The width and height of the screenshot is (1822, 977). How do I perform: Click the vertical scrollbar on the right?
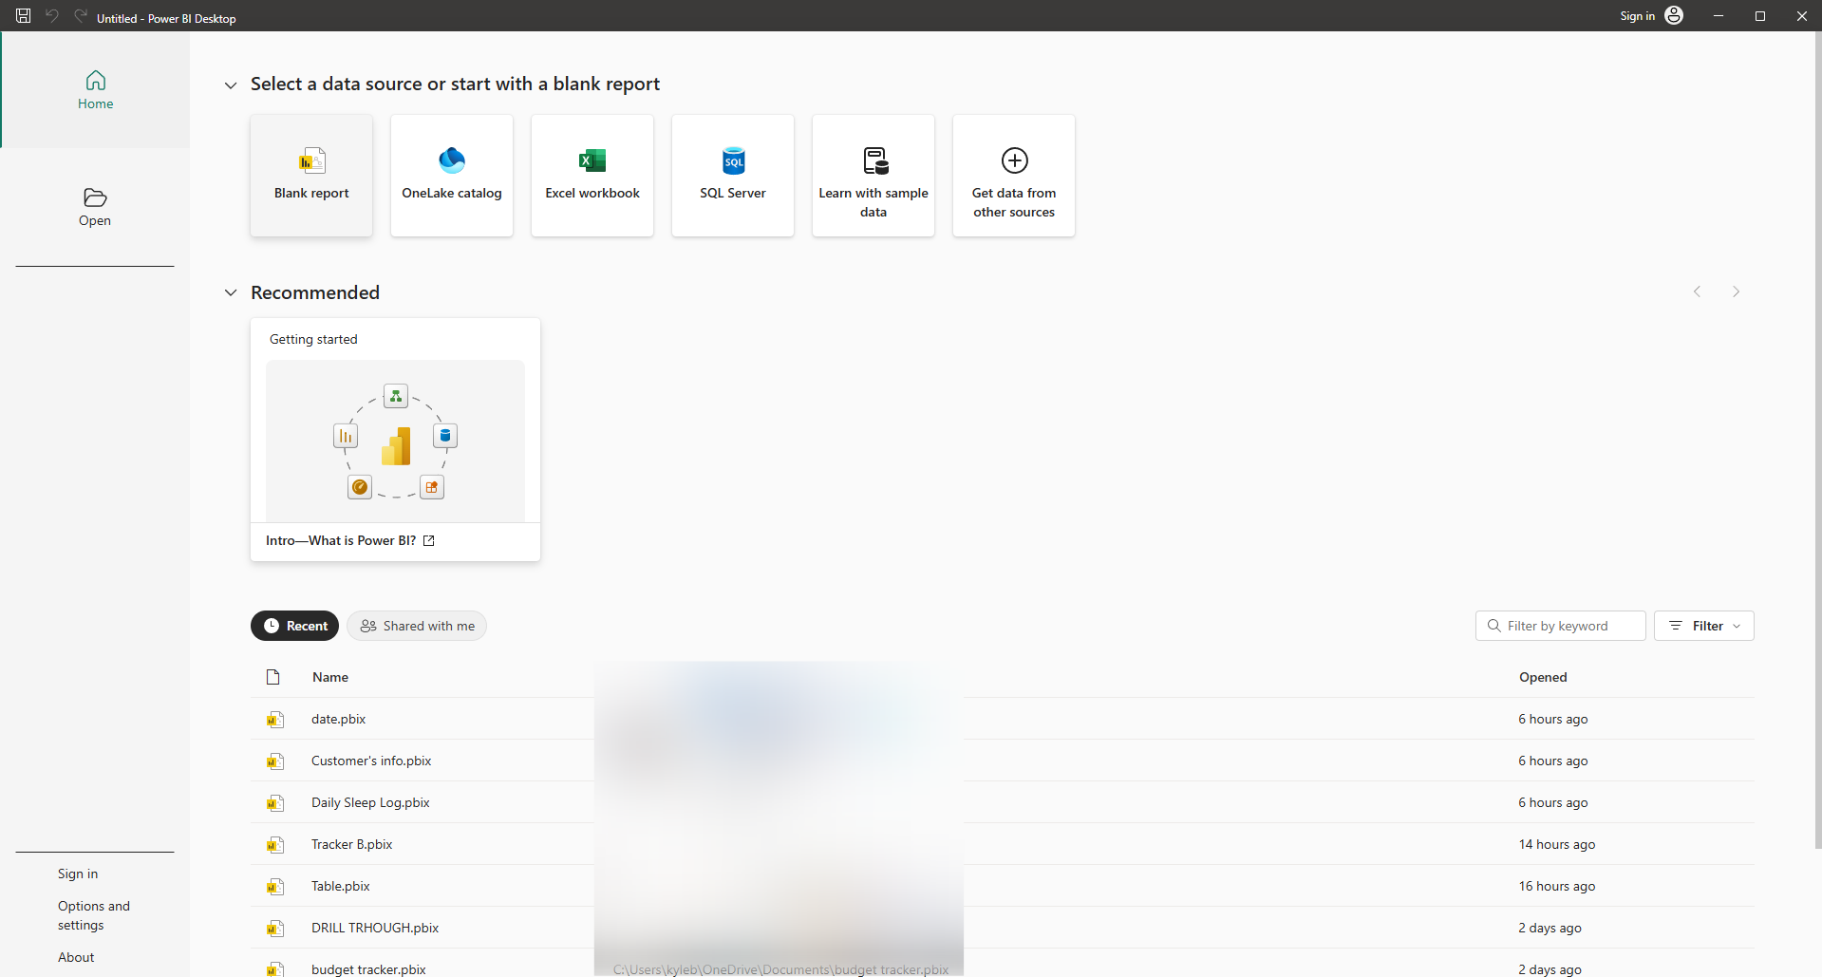(x=1817, y=442)
